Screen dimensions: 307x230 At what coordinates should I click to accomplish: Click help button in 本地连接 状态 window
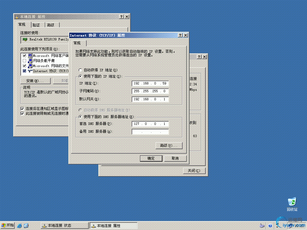coord(199,57)
